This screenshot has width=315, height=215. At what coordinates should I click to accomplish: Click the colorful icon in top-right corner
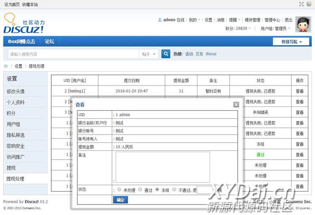click(309, 4)
